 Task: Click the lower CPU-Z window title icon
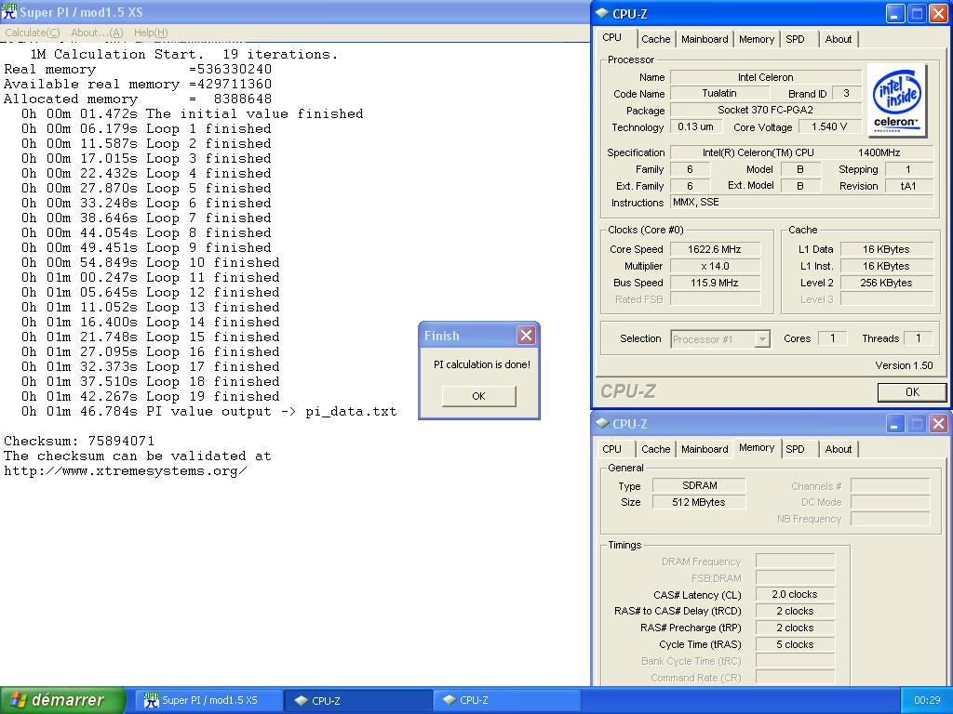pyautogui.click(x=602, y=423)
